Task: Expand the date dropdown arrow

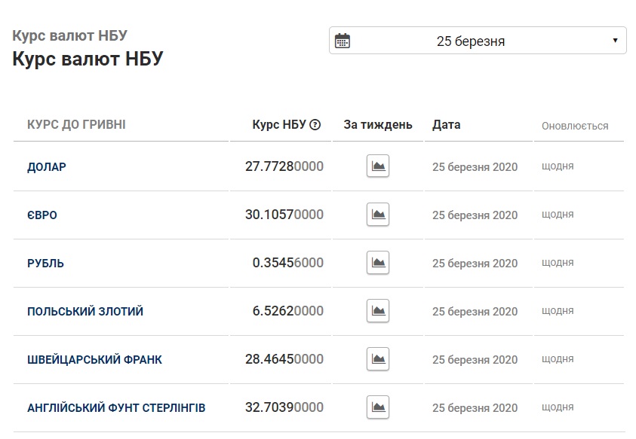Action: pos(615,41)
